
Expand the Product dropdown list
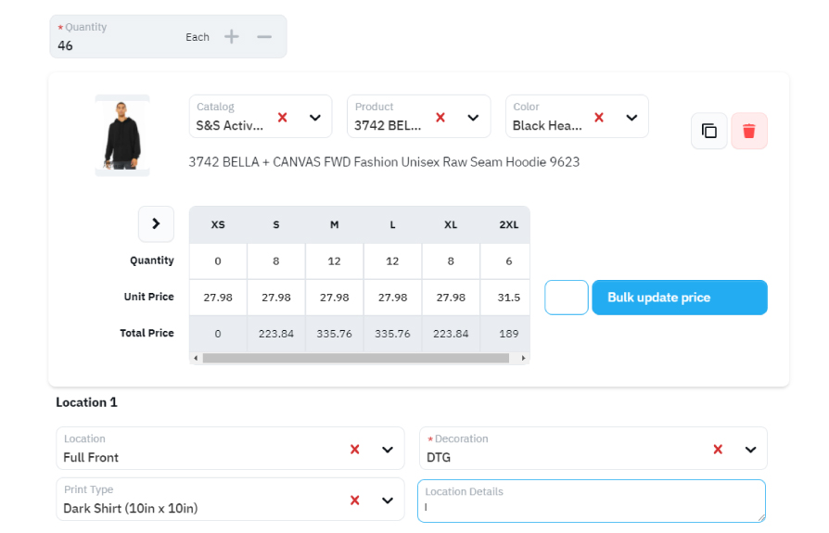(x=473, y=117)
